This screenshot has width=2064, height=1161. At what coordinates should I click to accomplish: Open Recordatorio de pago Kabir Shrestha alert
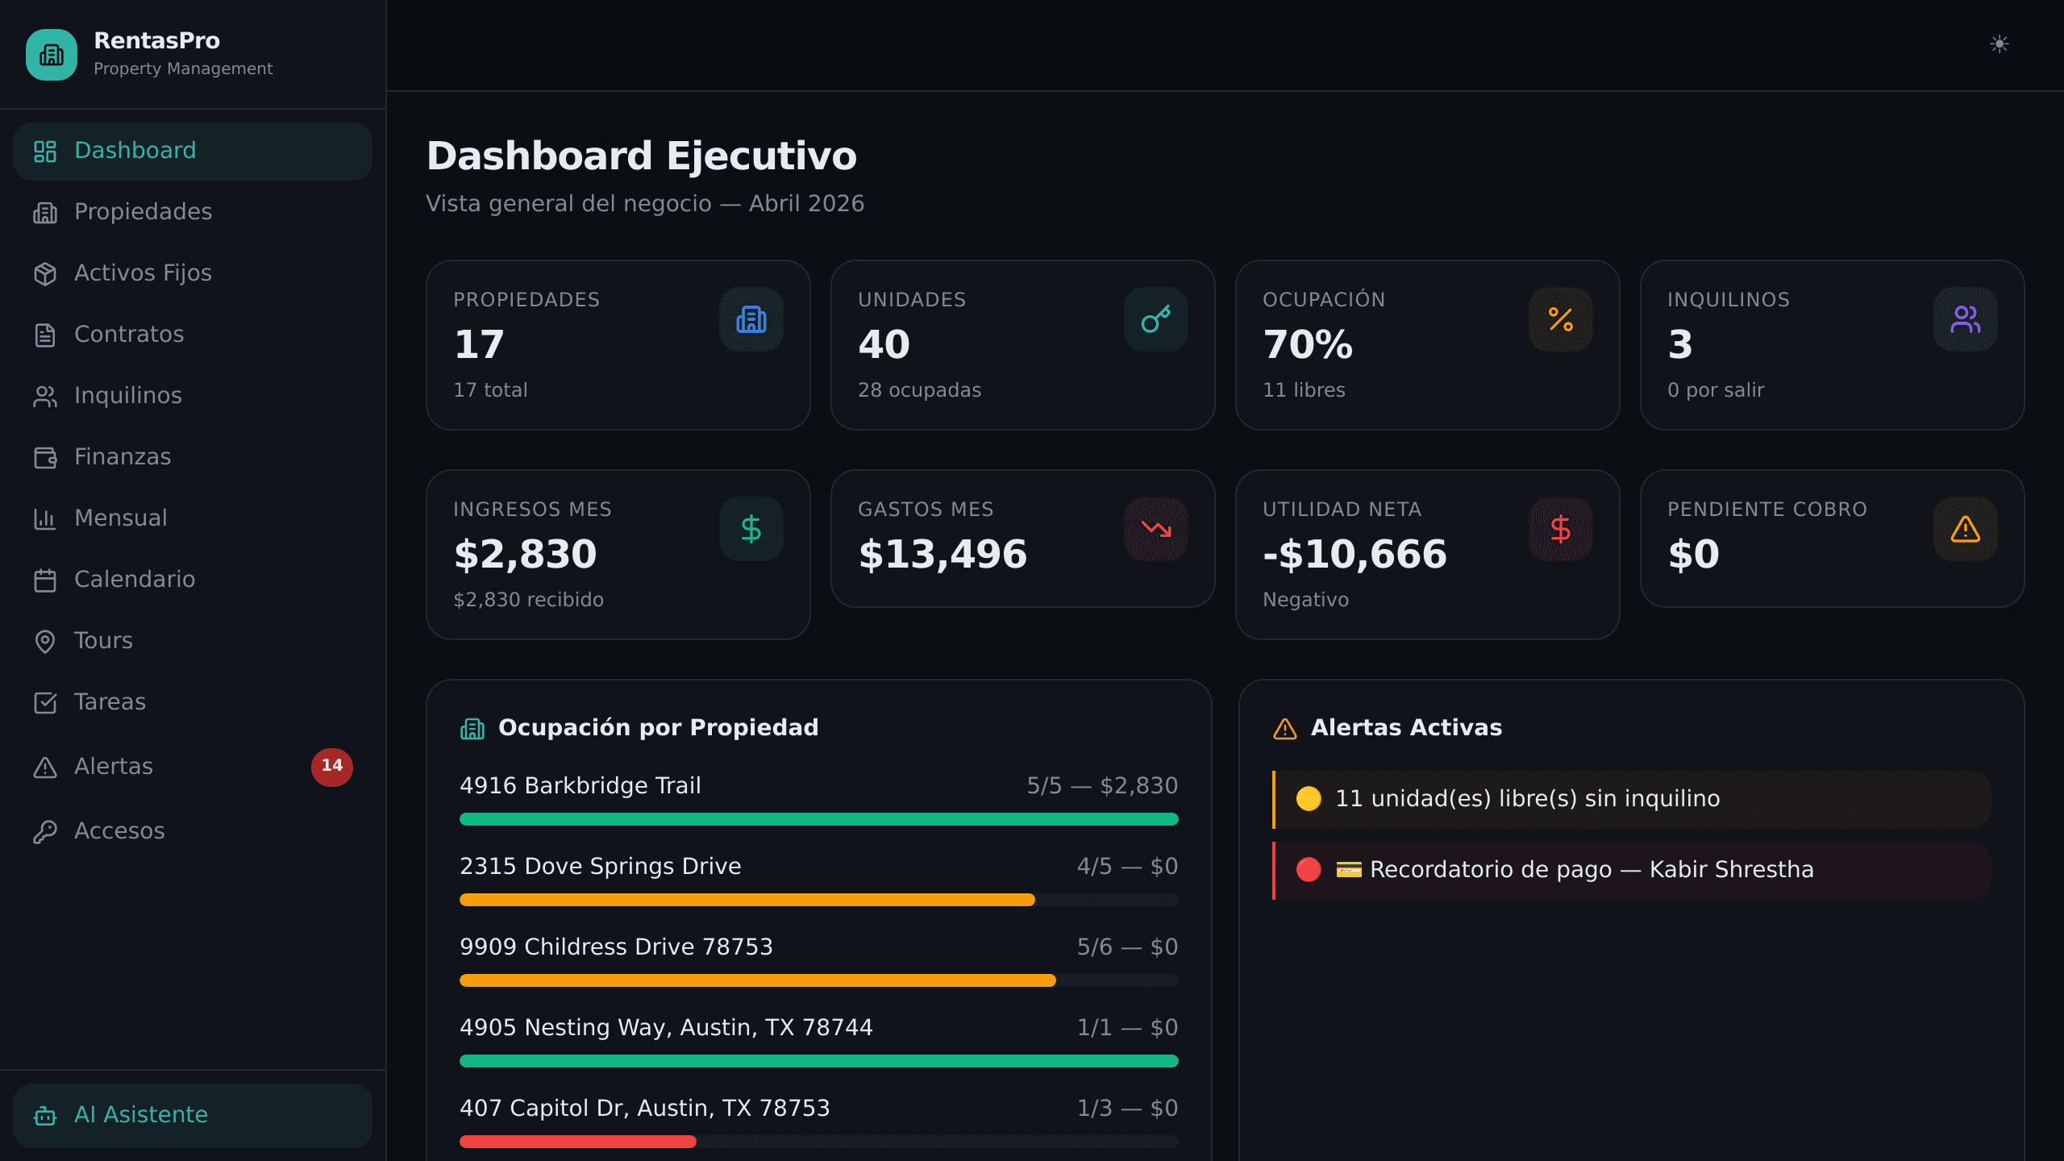tap(1632, 870)
